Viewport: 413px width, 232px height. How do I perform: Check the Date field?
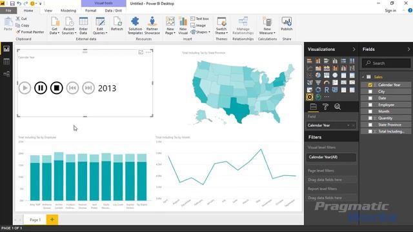[x=370, y=98]
